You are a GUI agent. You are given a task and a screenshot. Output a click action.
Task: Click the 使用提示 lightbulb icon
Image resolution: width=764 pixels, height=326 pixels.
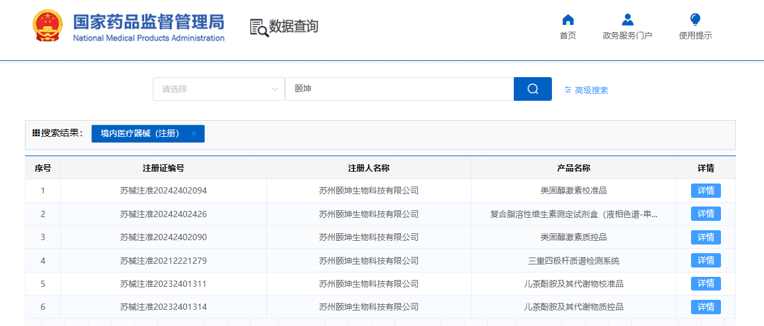695,20
